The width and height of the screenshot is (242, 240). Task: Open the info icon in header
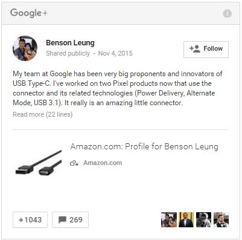pyautogui.click(x=227, y=14)
